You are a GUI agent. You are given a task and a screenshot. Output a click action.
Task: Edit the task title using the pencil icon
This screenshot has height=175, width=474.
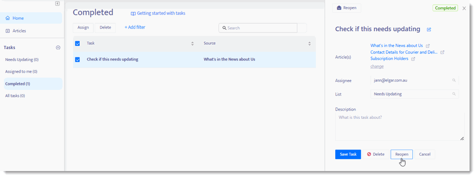[429, 29]
